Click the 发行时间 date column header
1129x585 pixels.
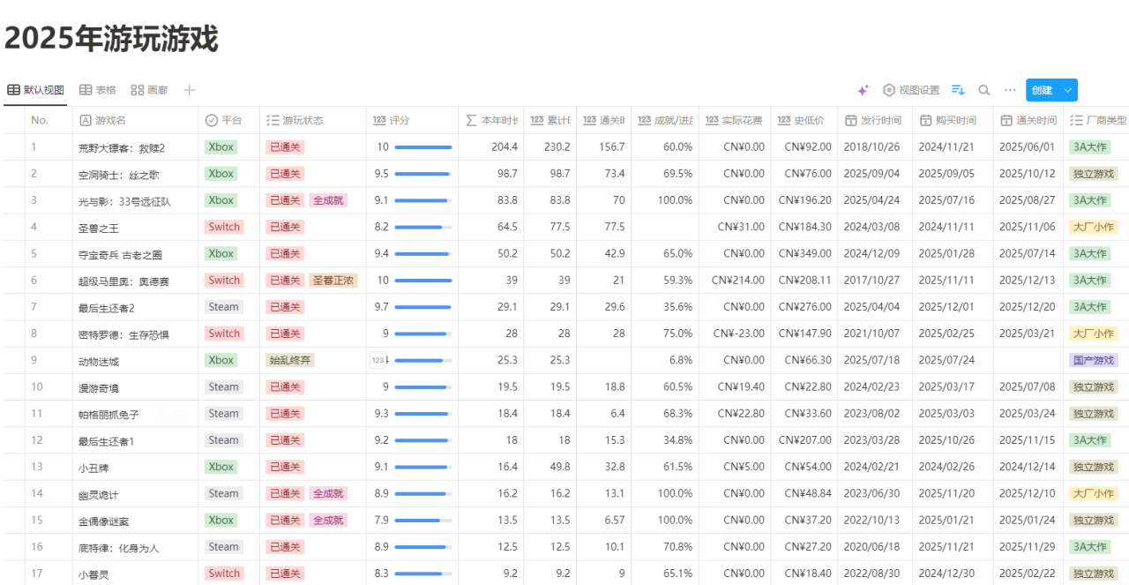point(875,120)
